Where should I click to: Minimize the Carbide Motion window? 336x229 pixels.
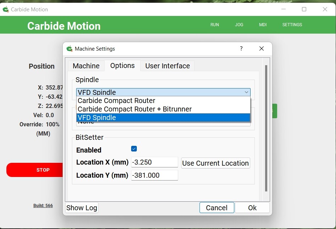pos(284,9)
